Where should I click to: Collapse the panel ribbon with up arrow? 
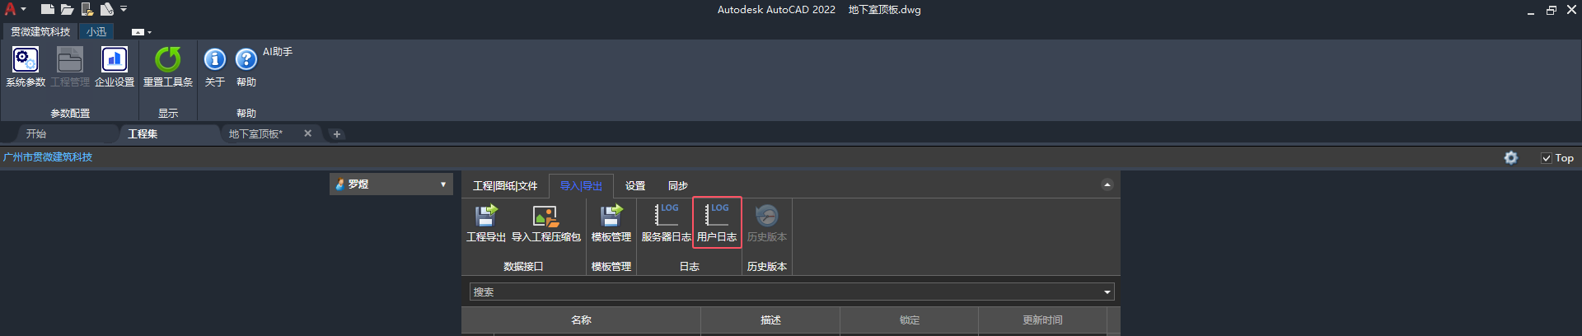click(1107, 185)
